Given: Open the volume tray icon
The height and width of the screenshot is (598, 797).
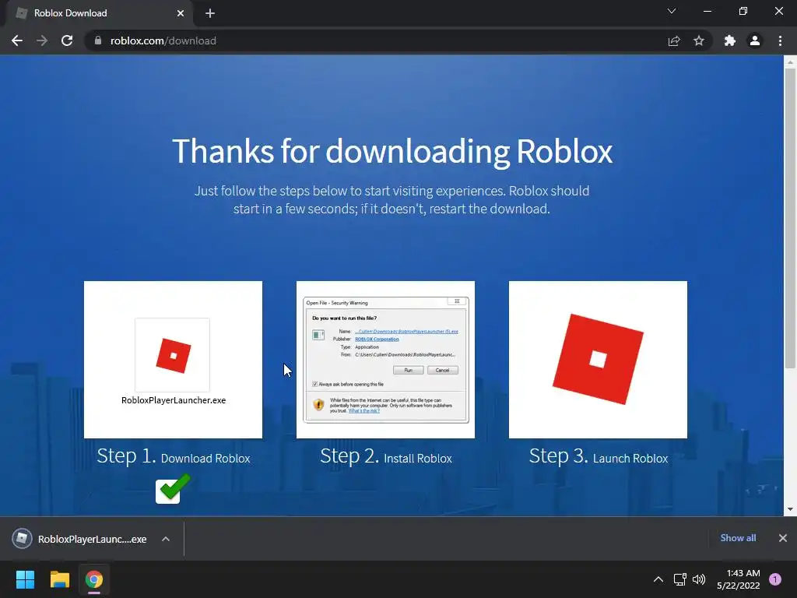Looking at the screenshot, I should point(699,579).
